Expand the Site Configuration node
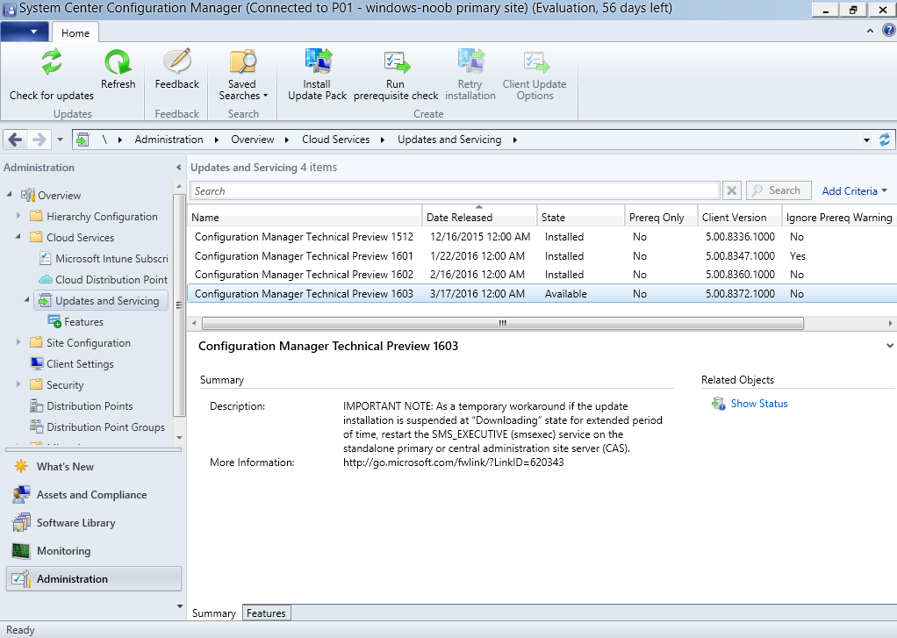Image resolution: width=897 pixels, height=638 pixels. [18, 342]
